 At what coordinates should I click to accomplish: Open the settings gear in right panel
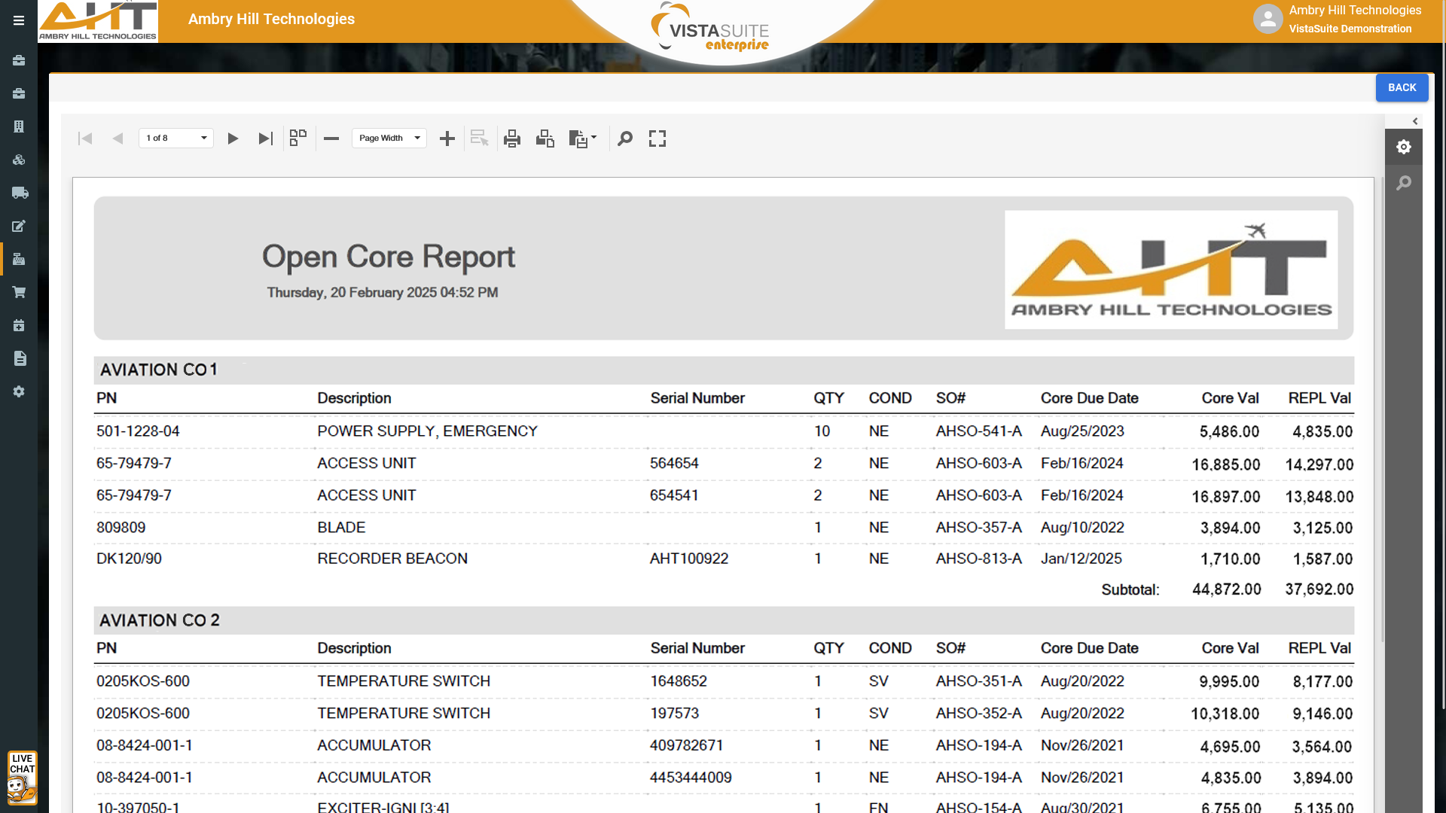(1404, 147)
